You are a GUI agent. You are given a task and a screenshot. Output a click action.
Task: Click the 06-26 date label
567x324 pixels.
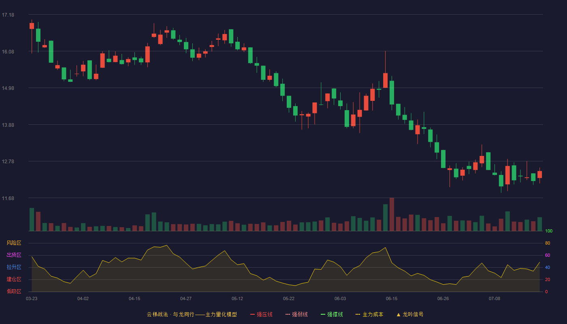(443, 298)
